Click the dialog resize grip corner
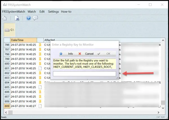Image resolution: width=169 pixels, height=120 pixels. pyautogui.click(x=117, y=78)
